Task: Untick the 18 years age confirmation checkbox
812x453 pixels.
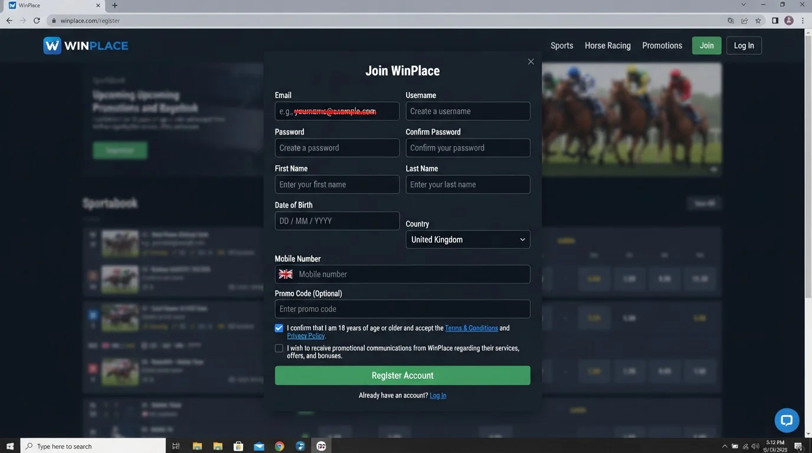Action: pyautogui.click(x=279, y=328)
